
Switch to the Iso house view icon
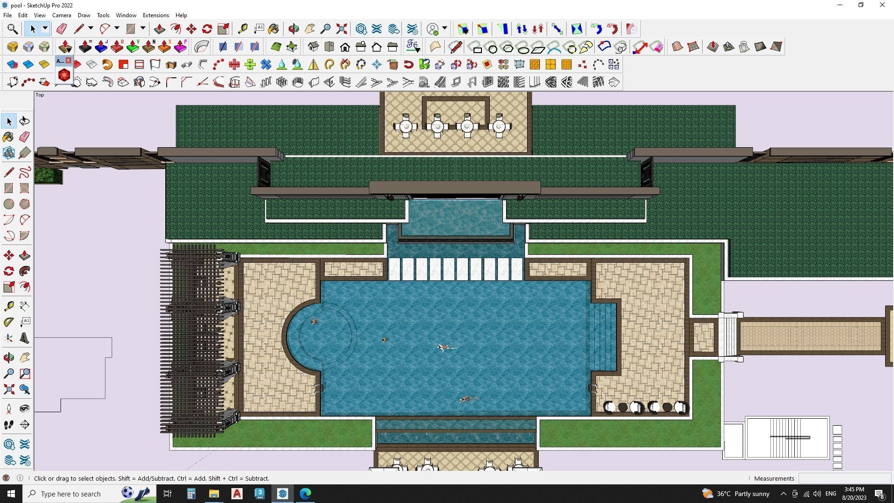pyautogui.click(x=313, y=47)
